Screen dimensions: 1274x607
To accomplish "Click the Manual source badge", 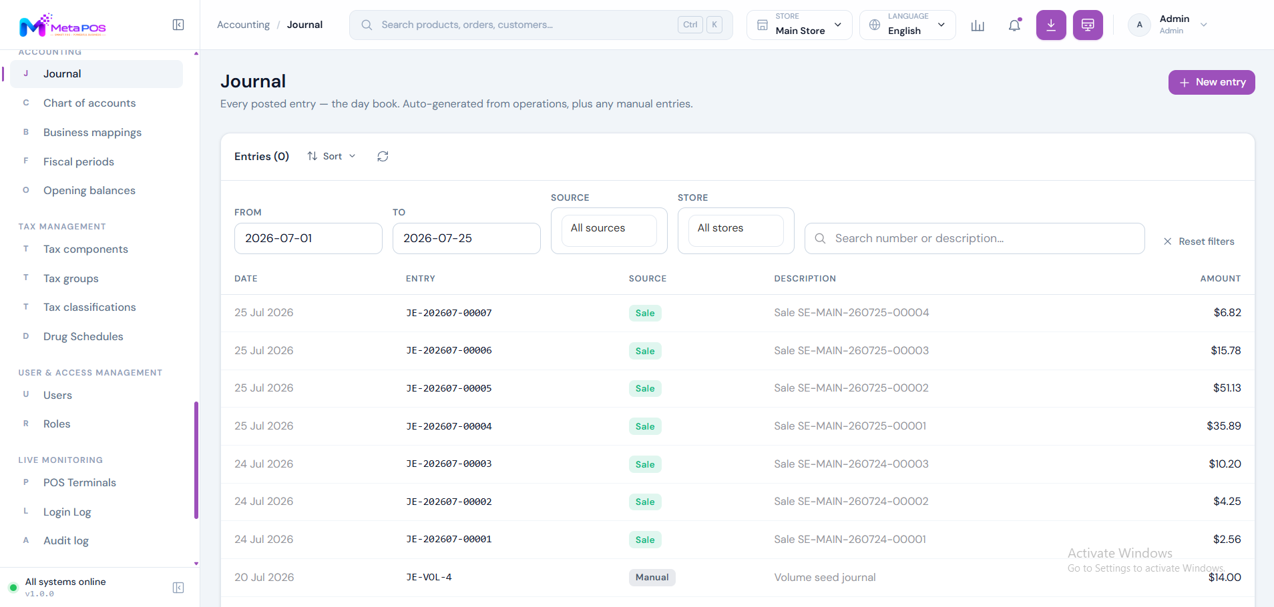I will click(x=652, y=578).
